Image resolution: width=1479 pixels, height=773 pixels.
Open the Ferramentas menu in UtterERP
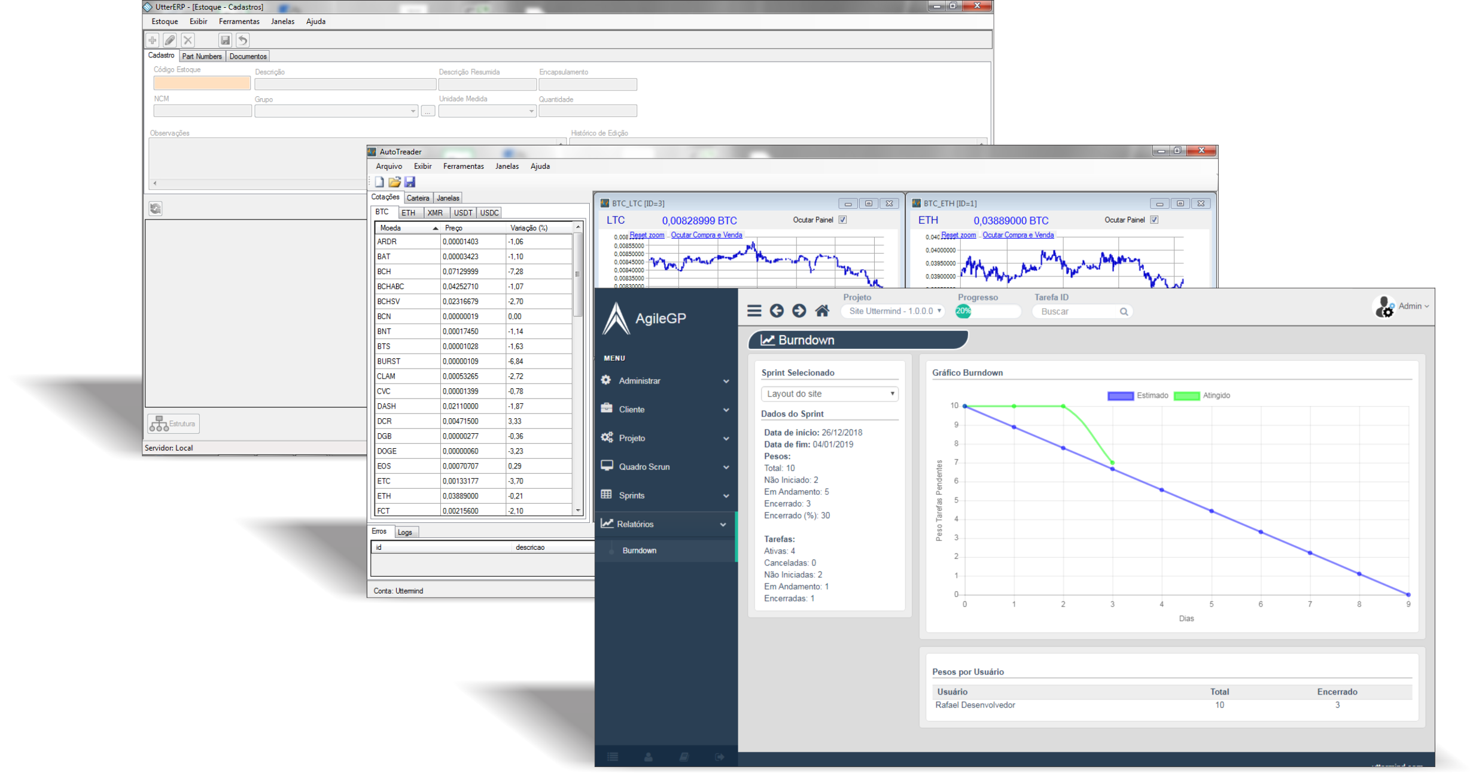coord(239,21)
